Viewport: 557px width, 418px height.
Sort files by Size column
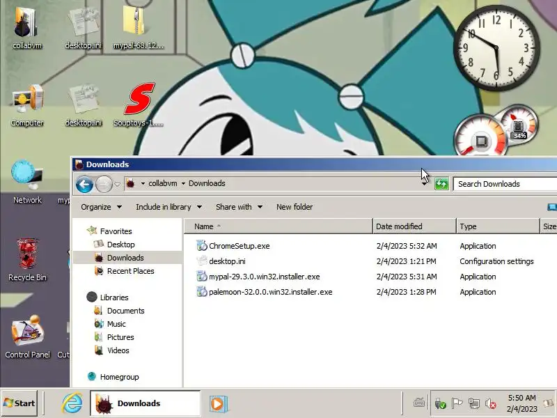549,226
